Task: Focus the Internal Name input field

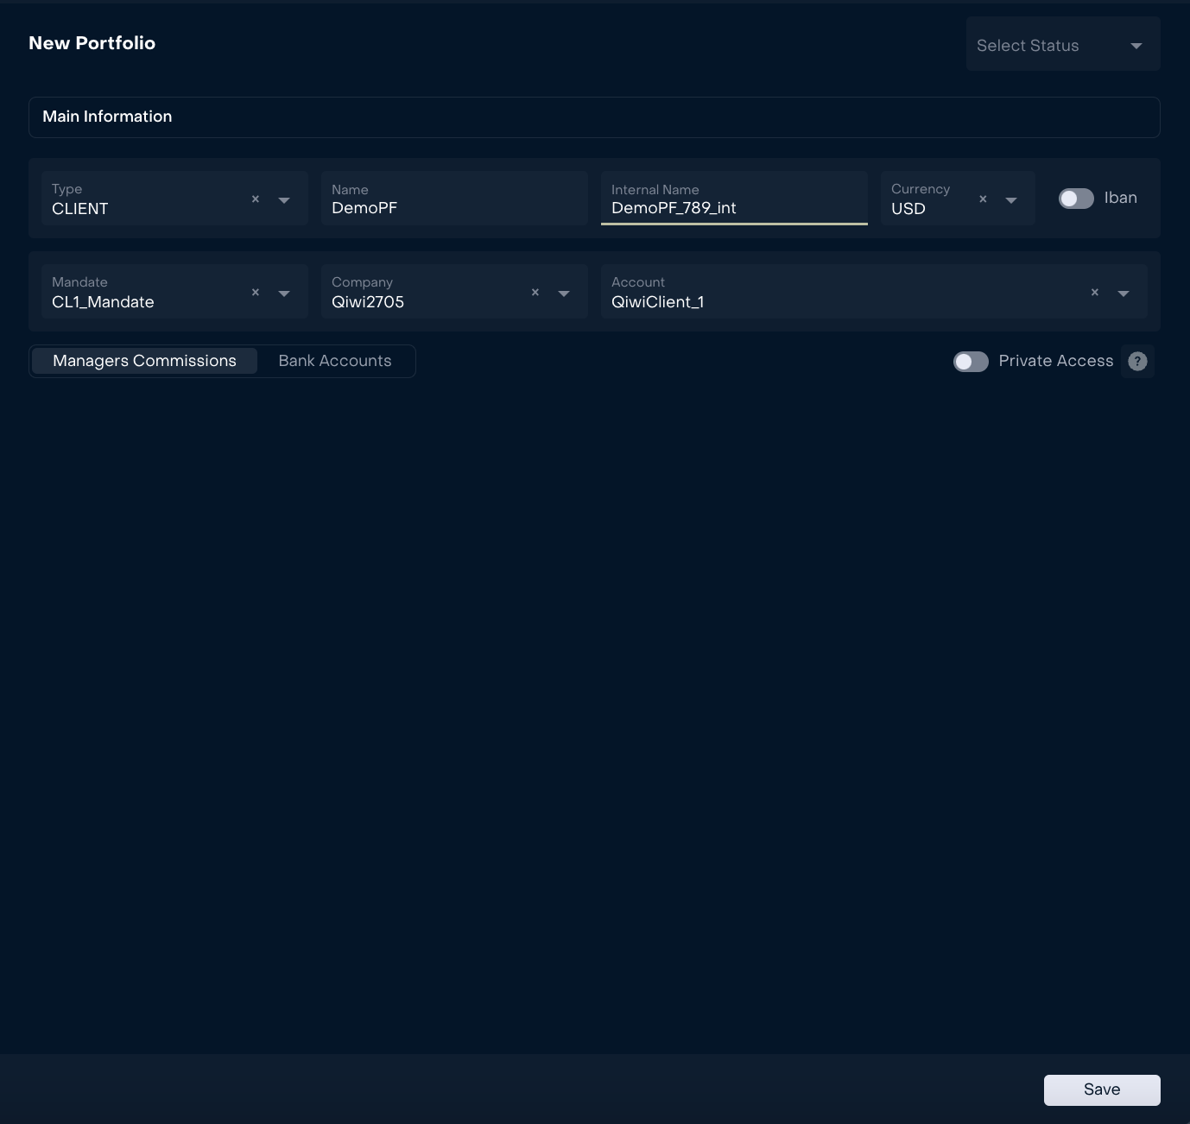Action: pyautogui.click(x=734, y=199)
